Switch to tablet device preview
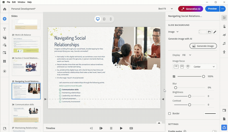228x132 pixels. [104, 19]
